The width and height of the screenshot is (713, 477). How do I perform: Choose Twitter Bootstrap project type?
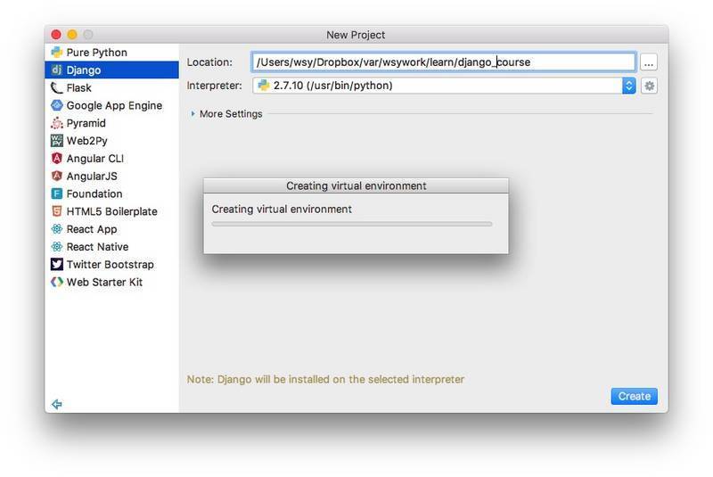[x=112, y=264]
